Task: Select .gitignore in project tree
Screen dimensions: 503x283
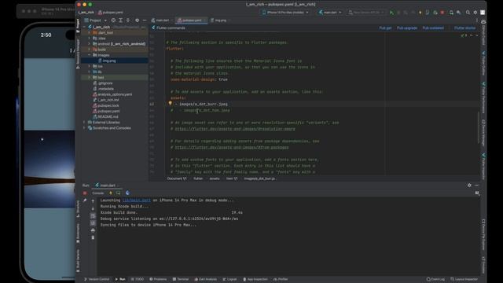Action: tap(105, 83)
